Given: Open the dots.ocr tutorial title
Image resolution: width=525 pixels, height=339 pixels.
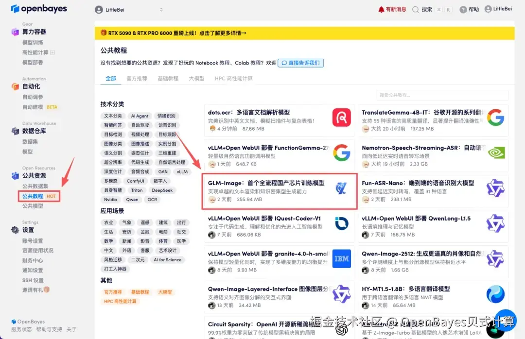Looking at the screenshot, I should 249,113.
